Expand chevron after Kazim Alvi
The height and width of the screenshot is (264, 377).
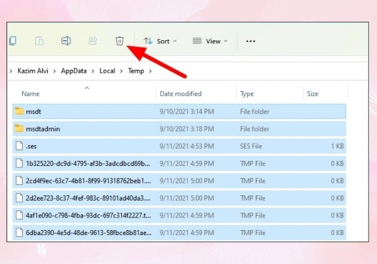(x=55, y=71)
